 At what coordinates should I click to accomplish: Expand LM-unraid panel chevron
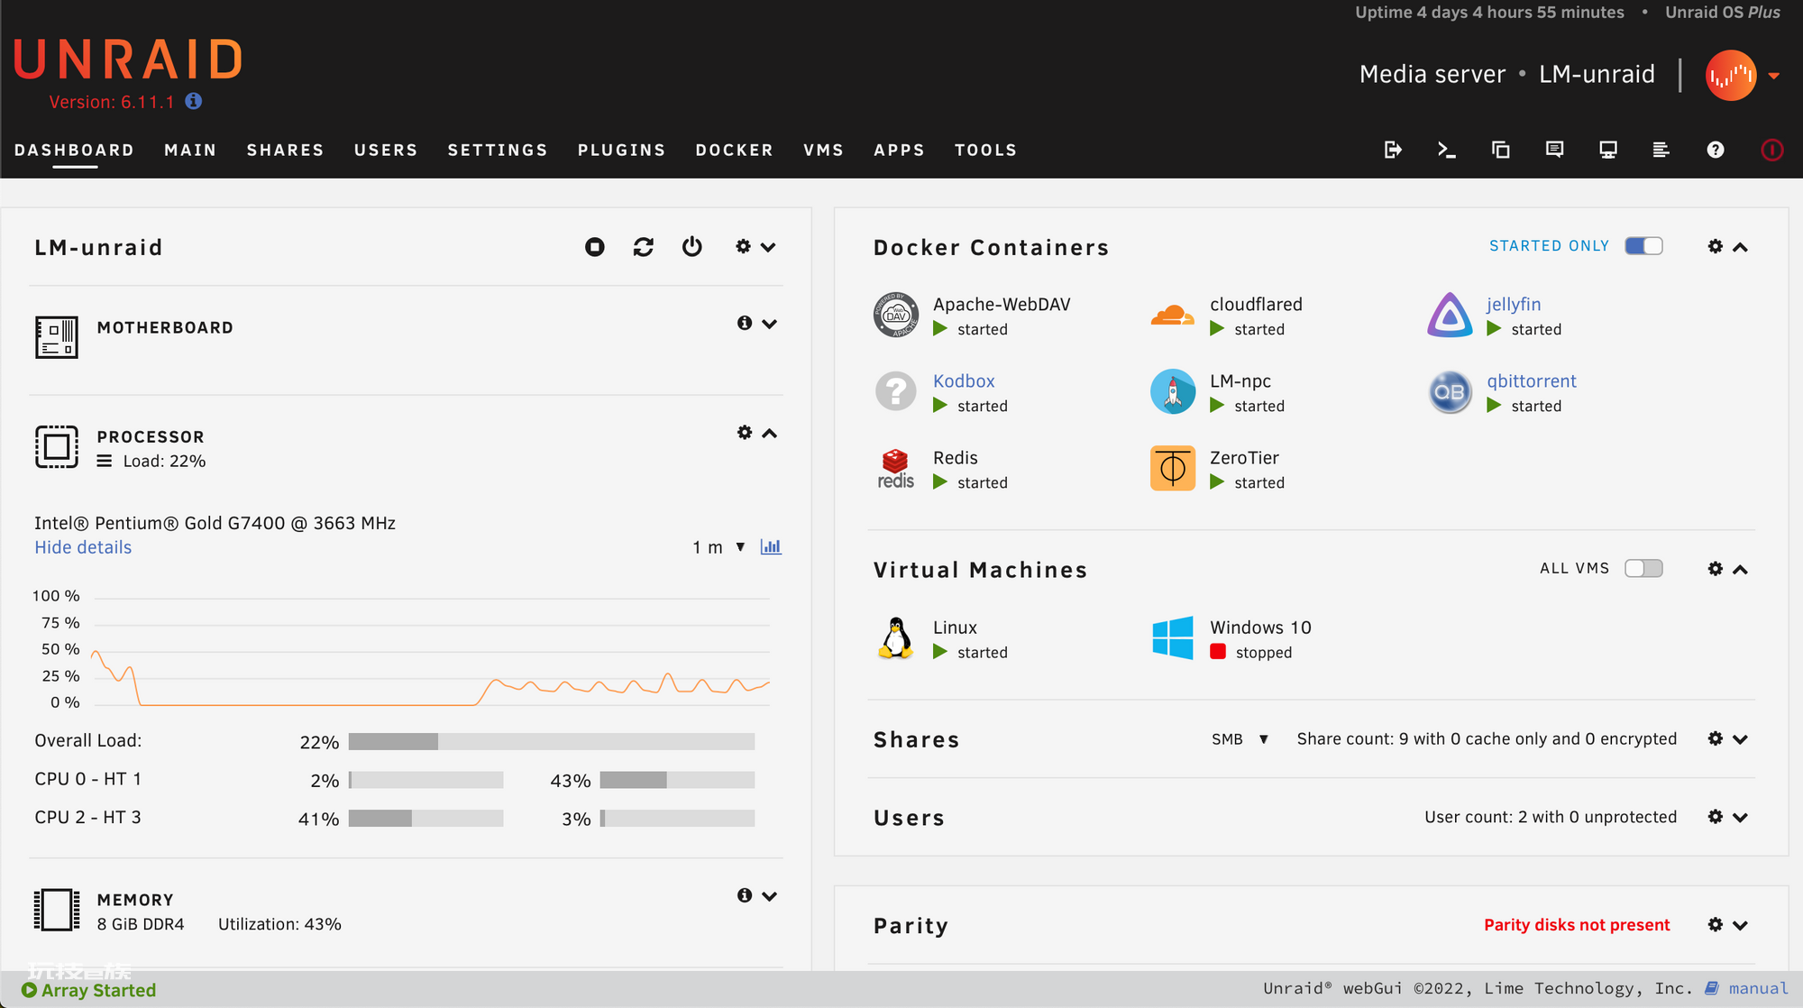(x=768, y=247)
